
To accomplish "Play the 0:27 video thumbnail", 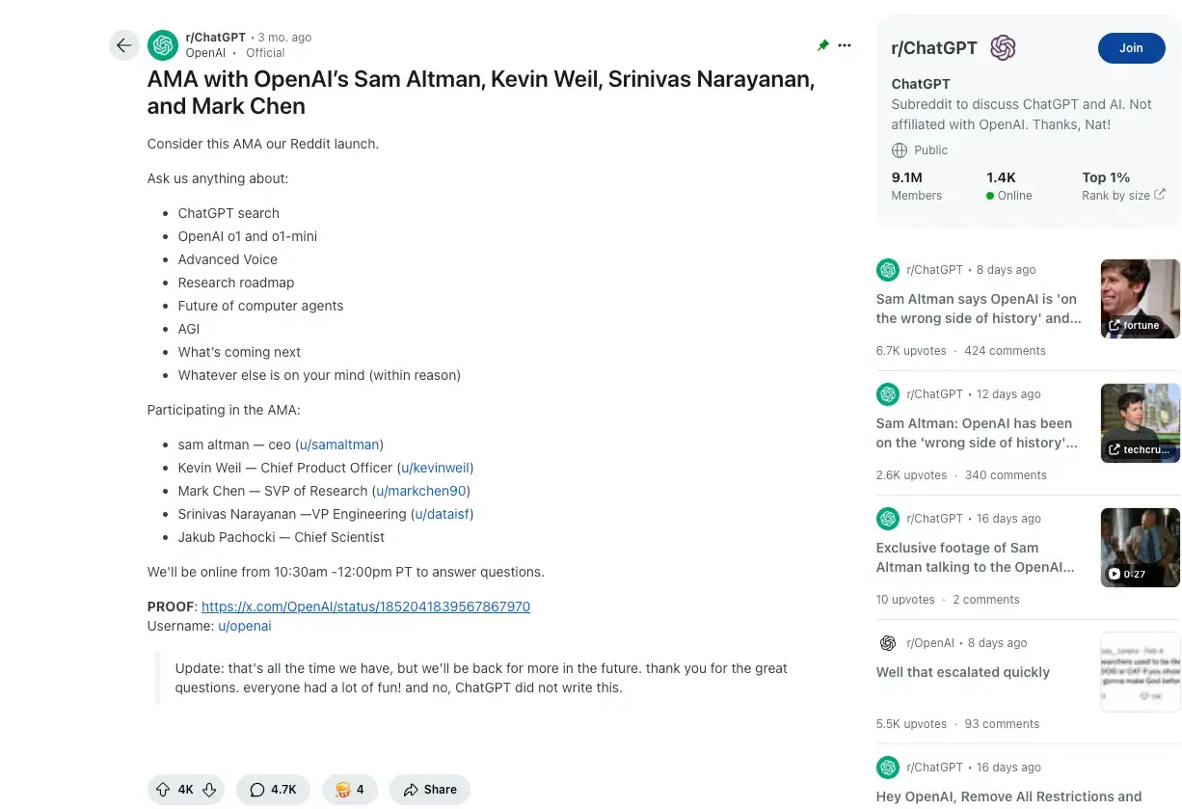I will 1140,548.
